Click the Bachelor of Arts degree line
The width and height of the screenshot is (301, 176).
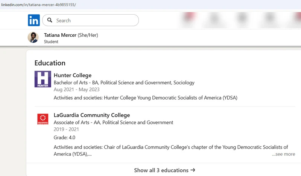click(124, 82)
